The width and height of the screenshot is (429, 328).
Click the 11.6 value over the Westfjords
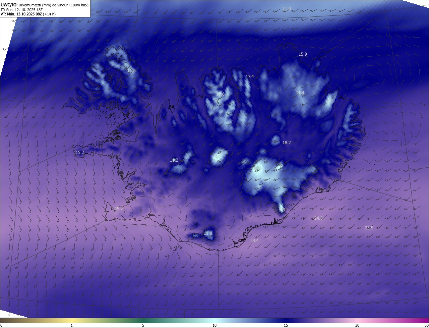(131, 71)
